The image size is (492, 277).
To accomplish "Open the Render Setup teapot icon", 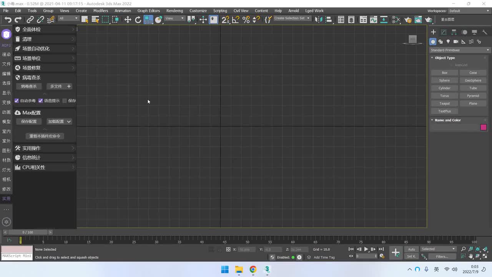I will coord(408,20).
